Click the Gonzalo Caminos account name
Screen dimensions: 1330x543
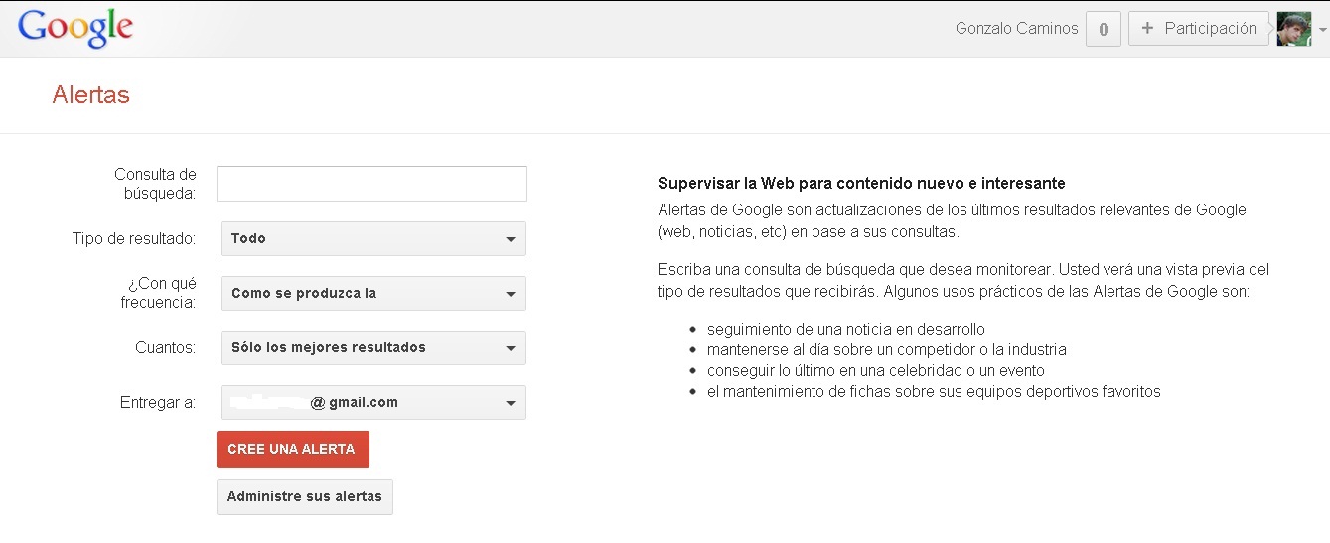pos(1016,29)
